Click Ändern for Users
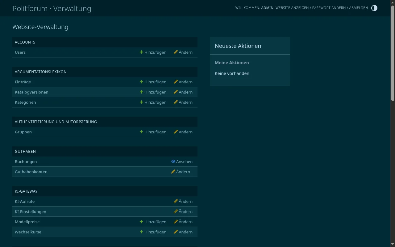The height and width of the screenshot is (247, 395). coord(183,52)
